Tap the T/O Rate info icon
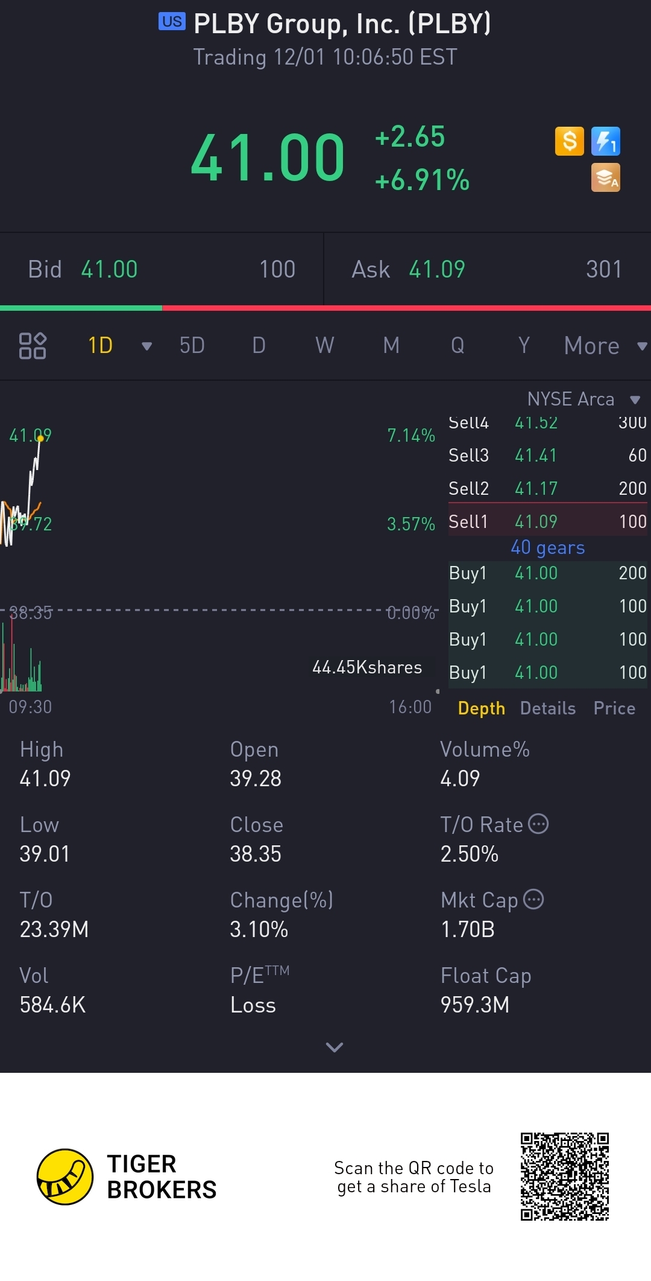Image resolution: width=651 pixels, height=1281 pixels. pyautogui.click(x=538, y=824)
